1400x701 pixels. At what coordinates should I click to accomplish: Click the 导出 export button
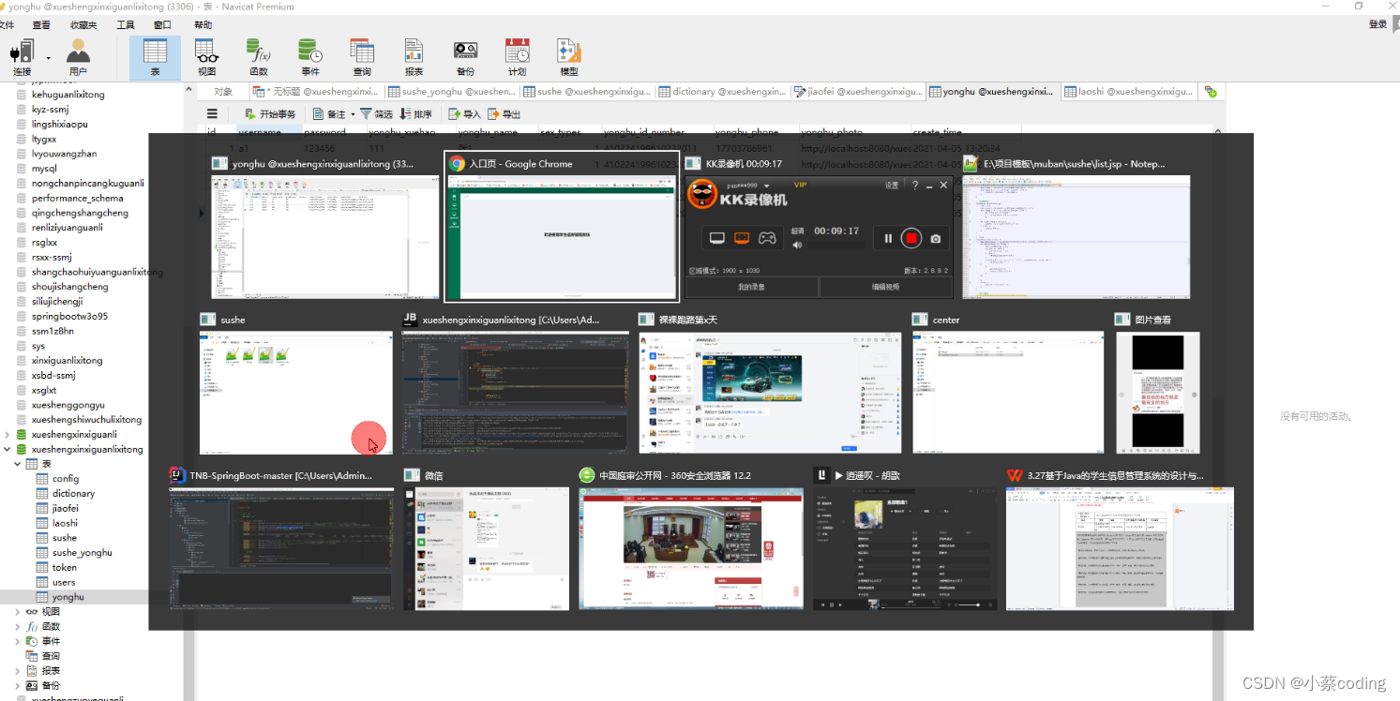[x=504, y=114]
